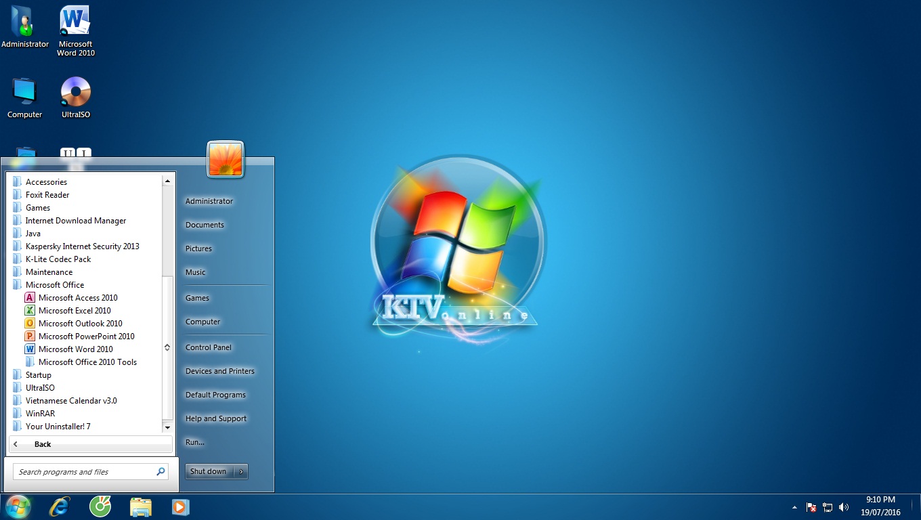
Task: Open Windows Explorer from the taskbar
Action: pos(141,506)
